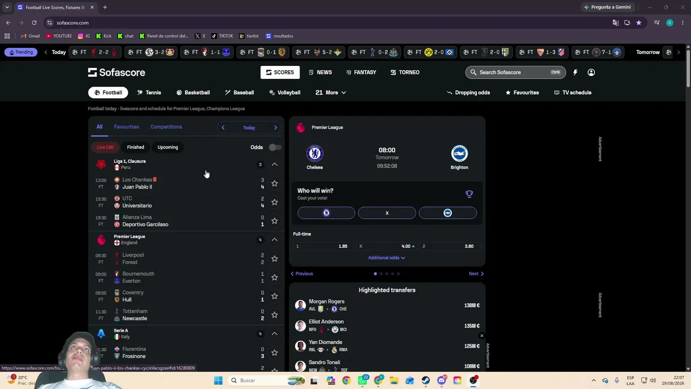Open the Chrome apps grid icon

pos(7,36)
